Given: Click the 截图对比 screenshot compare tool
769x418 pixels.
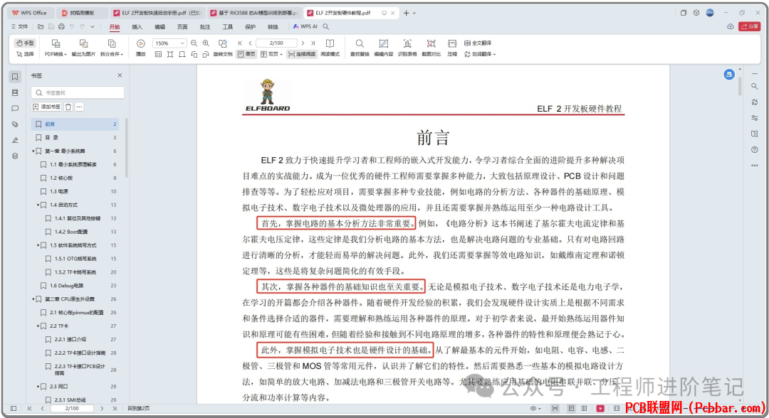Looking at the screenshot, I should tap(431, 48).
